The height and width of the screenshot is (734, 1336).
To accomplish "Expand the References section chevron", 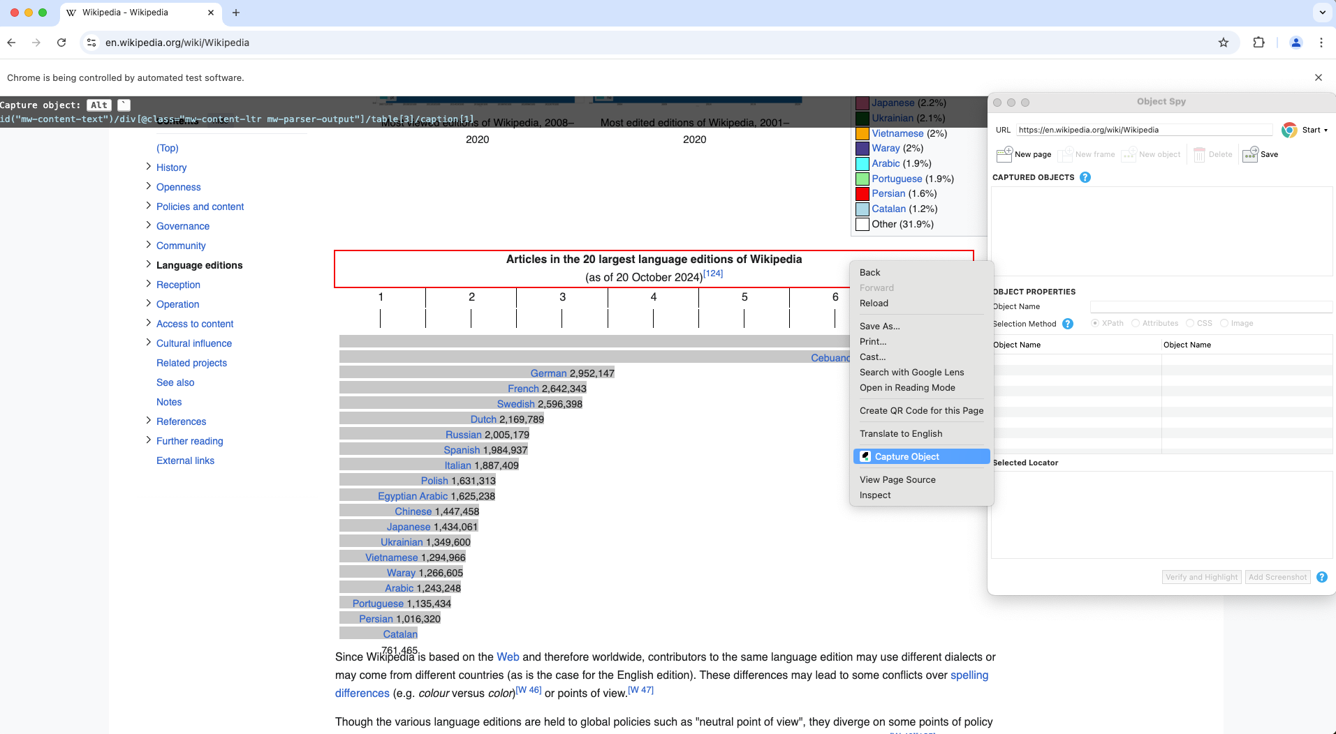I will 148,421.
